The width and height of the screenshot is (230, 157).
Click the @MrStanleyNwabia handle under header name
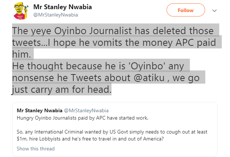click(x=56, y=15)
